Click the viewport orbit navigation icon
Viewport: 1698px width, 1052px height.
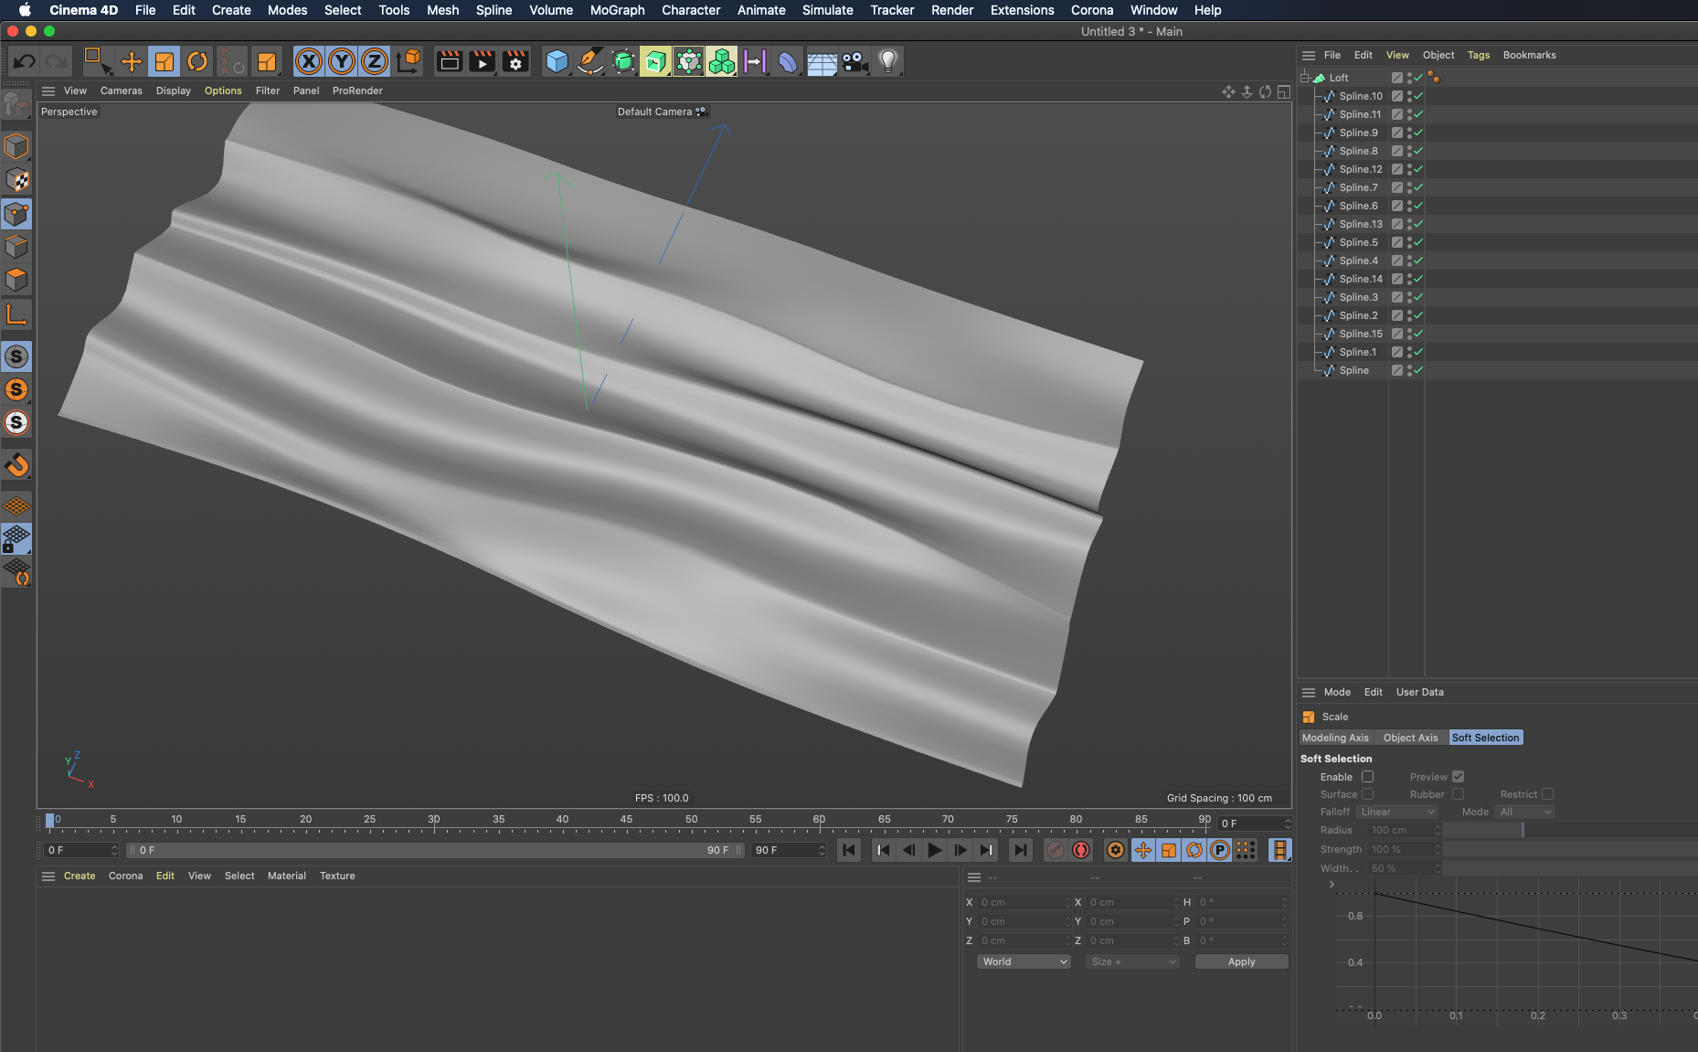1265,91
